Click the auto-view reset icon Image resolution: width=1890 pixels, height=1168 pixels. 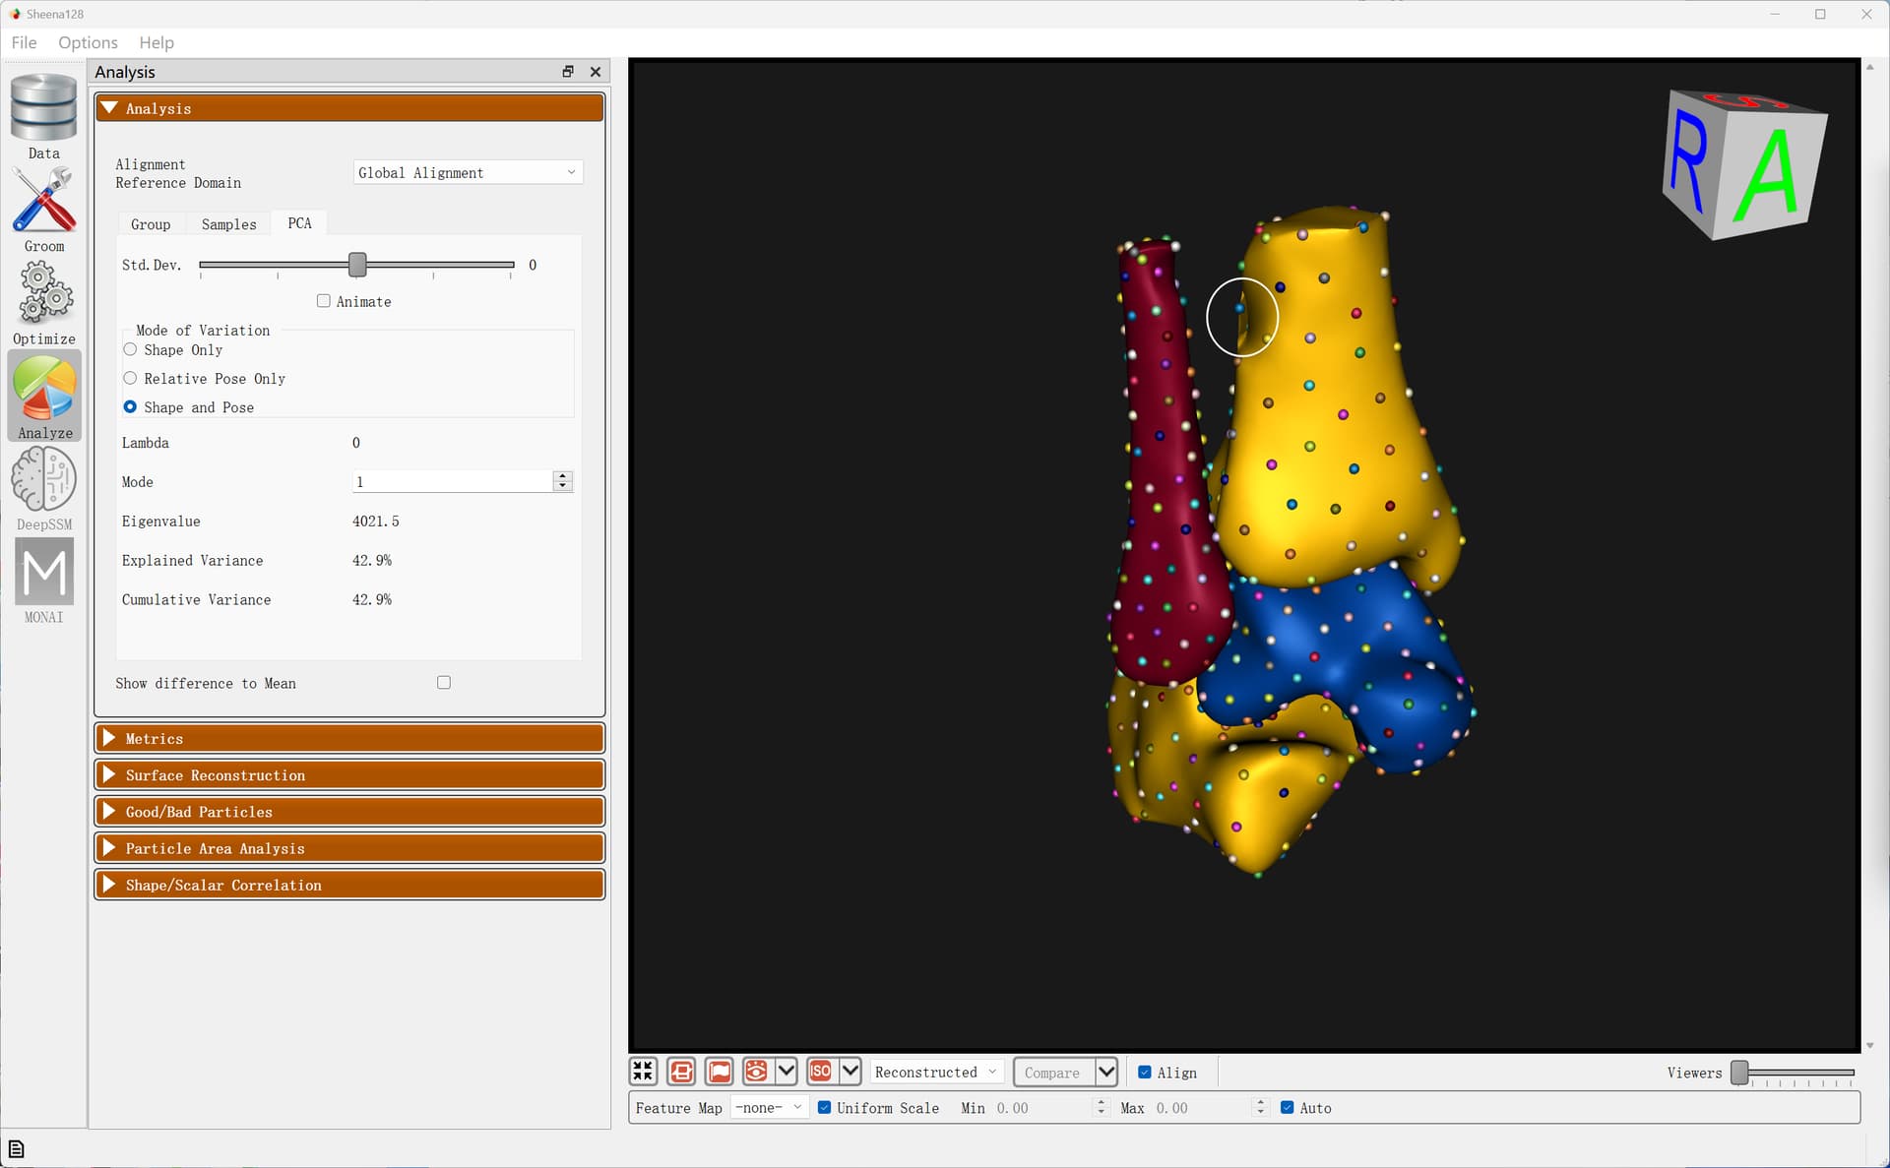643,1072
